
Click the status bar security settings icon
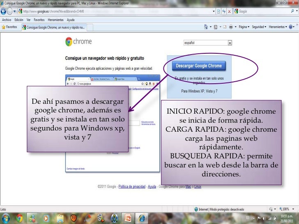click(271, 209)
